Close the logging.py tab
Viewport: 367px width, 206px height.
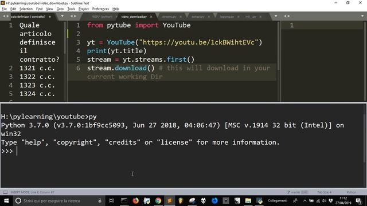239,17
